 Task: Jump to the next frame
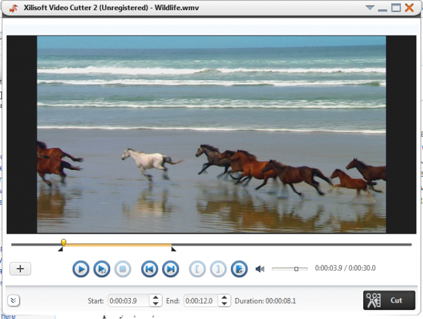click(x=170, y=269)
